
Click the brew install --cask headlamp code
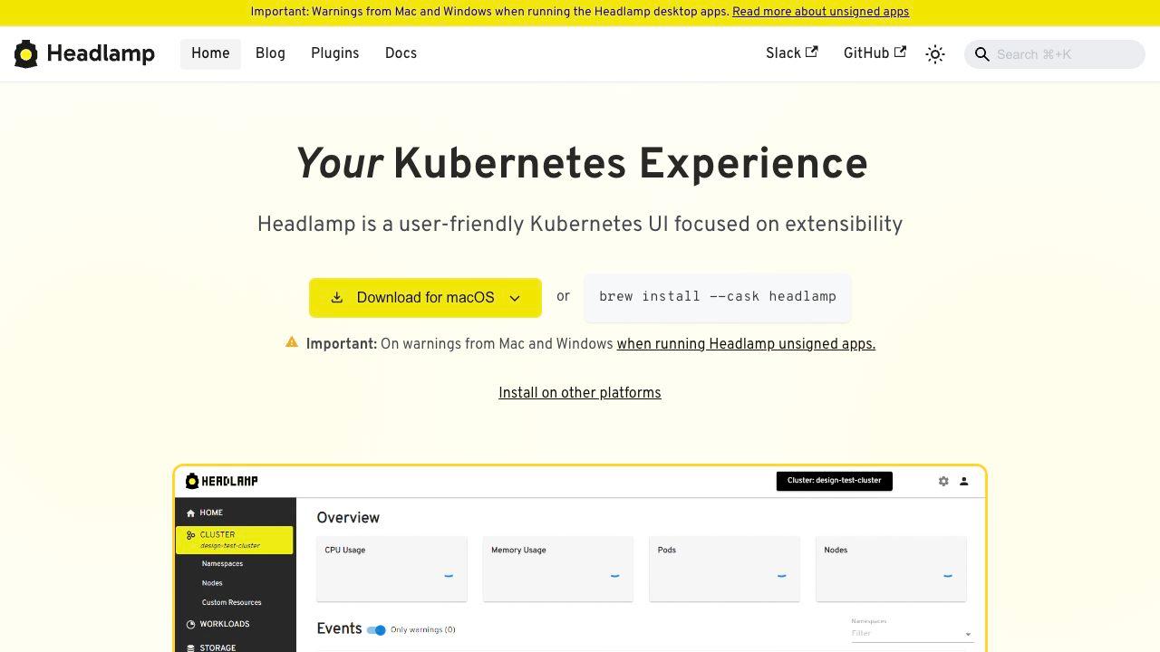coord(718,297)
